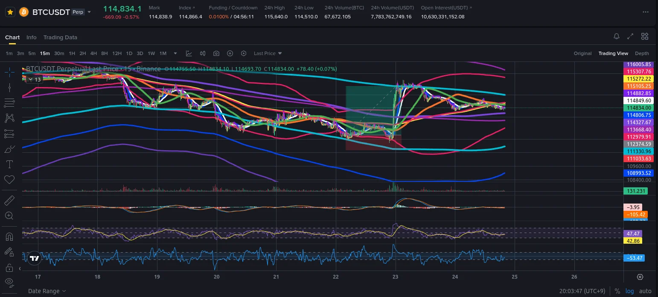
Task: Select the Text annotation tool
Action: (9, 164)
